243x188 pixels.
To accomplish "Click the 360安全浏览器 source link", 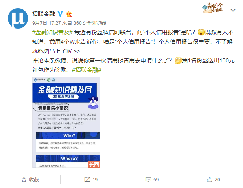I will 90,23.
